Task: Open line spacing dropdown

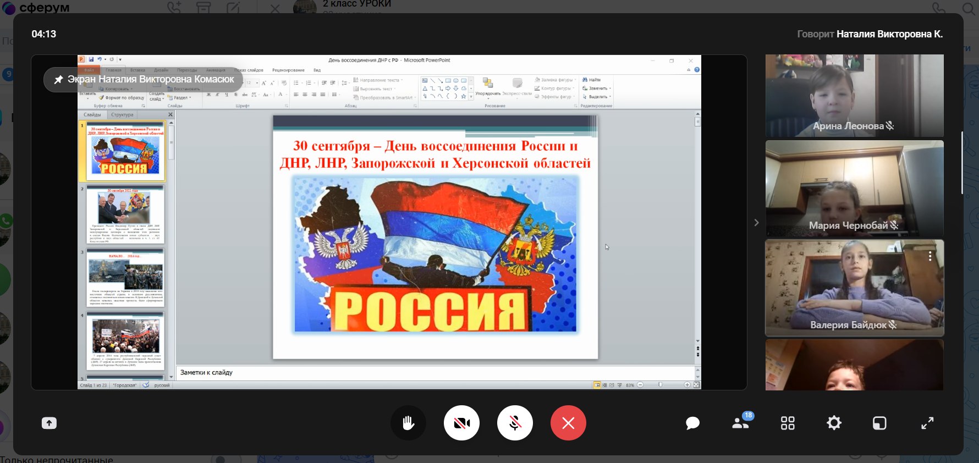Action: 345,83
